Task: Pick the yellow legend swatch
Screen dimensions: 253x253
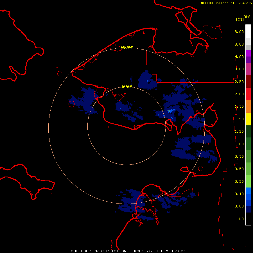Action: (248, 119)
